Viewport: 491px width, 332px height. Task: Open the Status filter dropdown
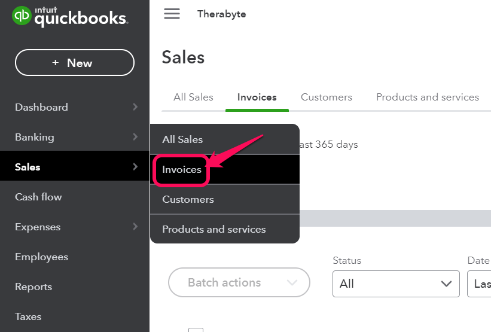click(396, 284)
